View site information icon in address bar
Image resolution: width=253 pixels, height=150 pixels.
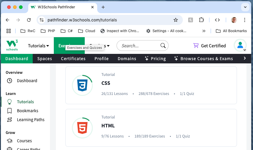[x=42, y=20]
